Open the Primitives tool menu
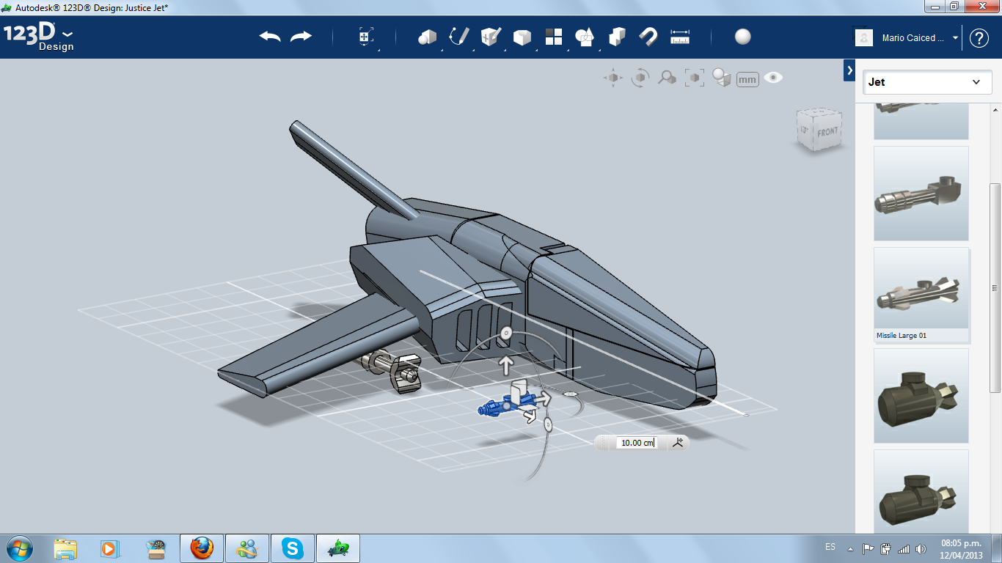 coord(427,37)
